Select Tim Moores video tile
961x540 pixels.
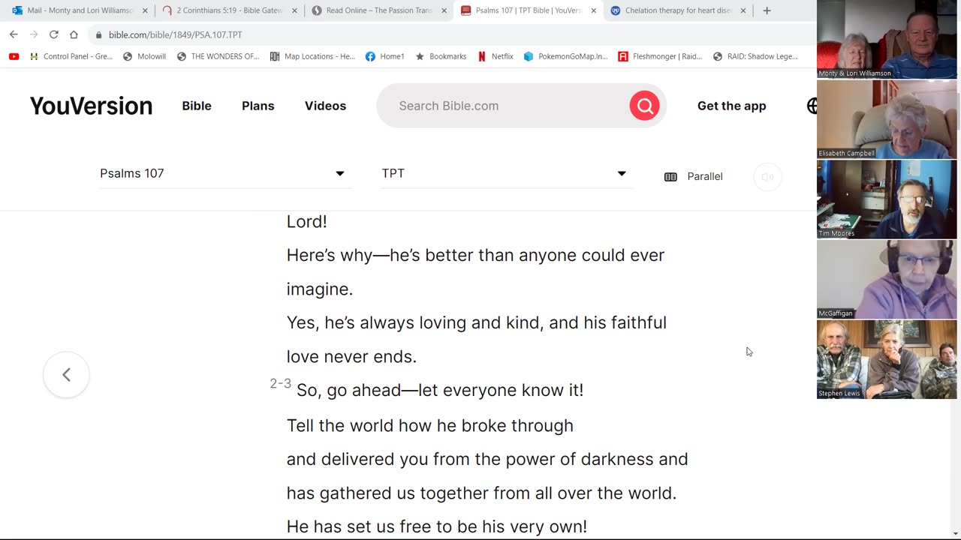click(x=887, y=199)
